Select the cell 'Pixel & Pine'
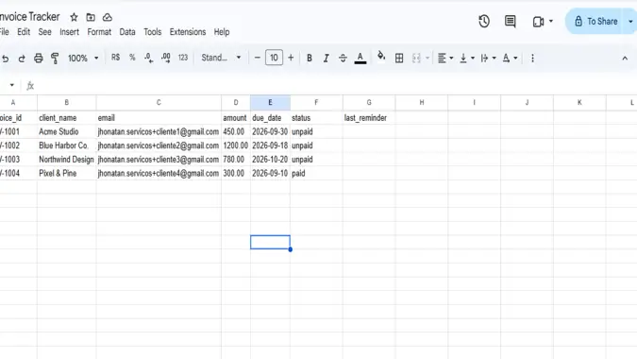The height and width of the screenshot is (359, 637). pos(67,173)
